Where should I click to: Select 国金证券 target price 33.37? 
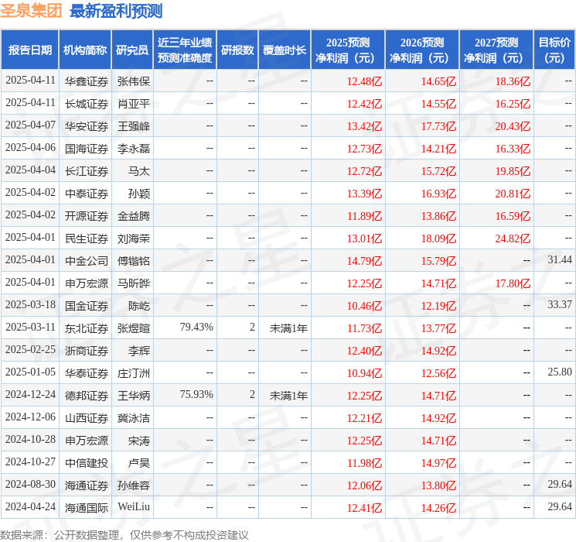560,304
